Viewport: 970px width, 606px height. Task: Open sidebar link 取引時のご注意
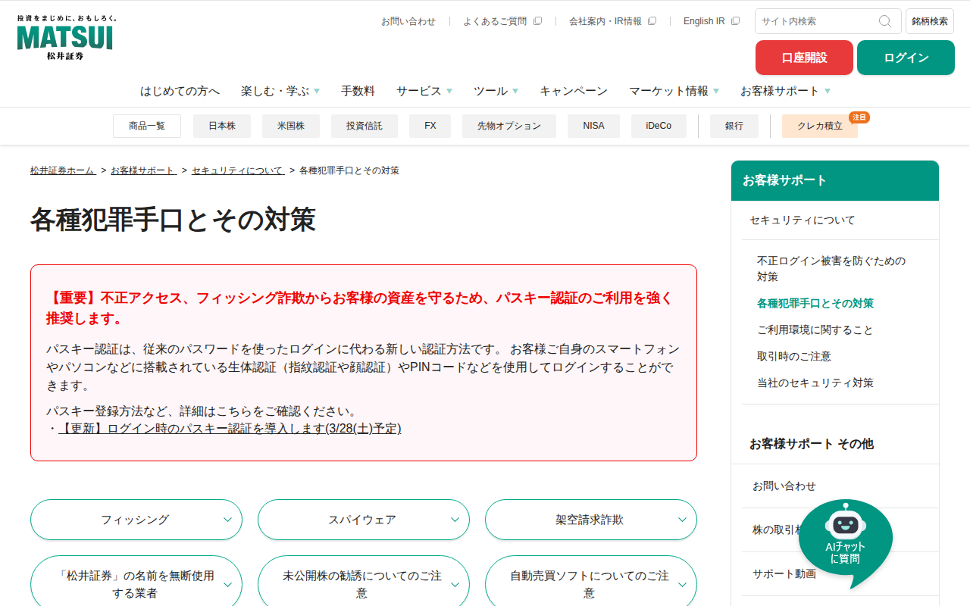(794, 357)
